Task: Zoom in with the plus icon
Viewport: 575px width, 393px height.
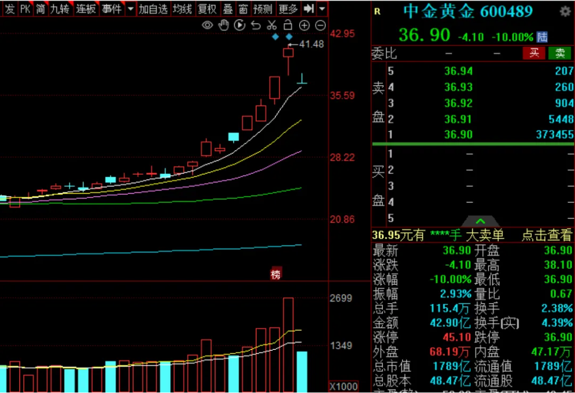Action: [304, 25]
